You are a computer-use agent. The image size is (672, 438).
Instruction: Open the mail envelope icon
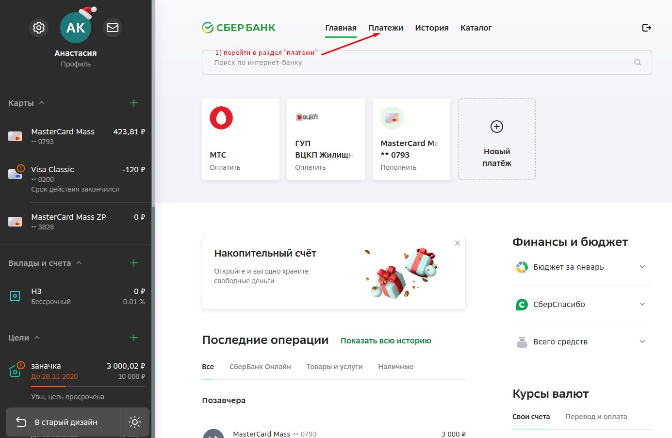pos(113,28)
